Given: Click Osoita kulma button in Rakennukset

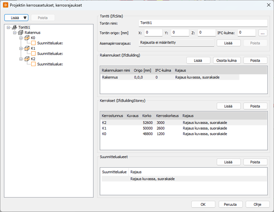Looking at the screenshot, I should pos(226,60).
